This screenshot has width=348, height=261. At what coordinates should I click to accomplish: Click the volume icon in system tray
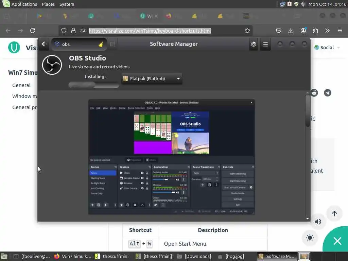pos(303,4)
